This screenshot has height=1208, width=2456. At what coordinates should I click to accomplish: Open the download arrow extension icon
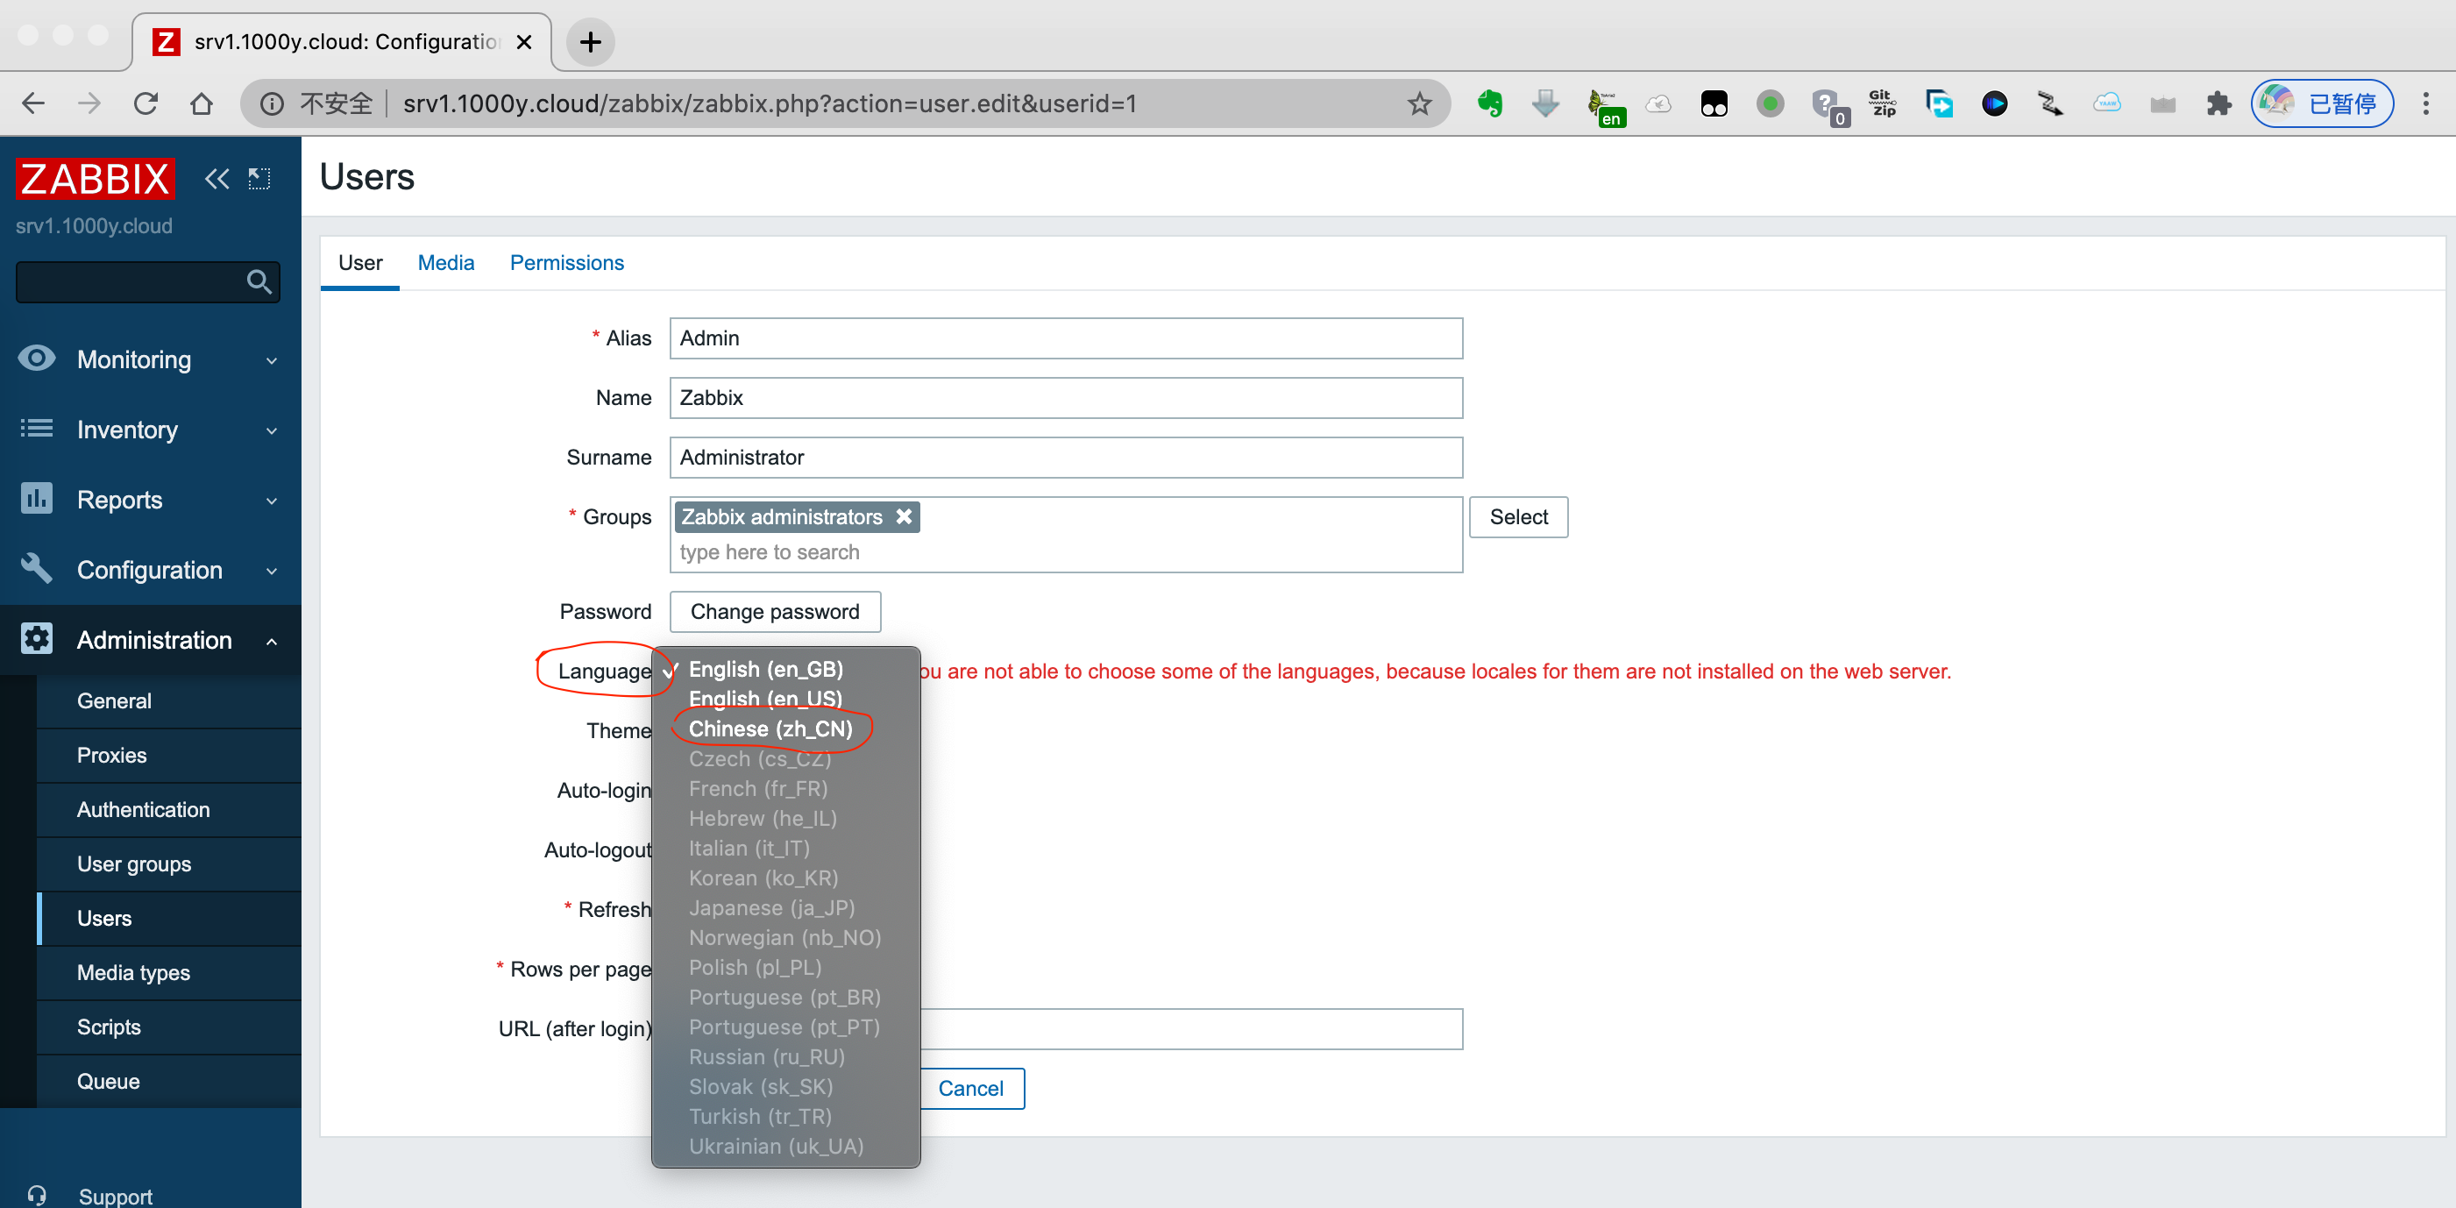coord(1545,103)
